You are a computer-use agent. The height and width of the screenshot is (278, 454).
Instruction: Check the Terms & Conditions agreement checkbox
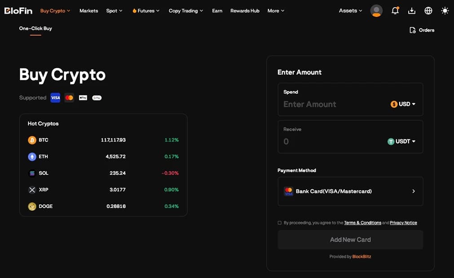280,223
